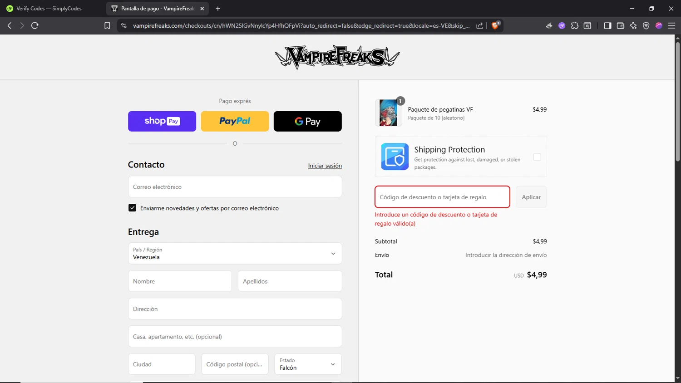681x383 pixels.
Task: Reload the checkout page
Action: (35, 25)
